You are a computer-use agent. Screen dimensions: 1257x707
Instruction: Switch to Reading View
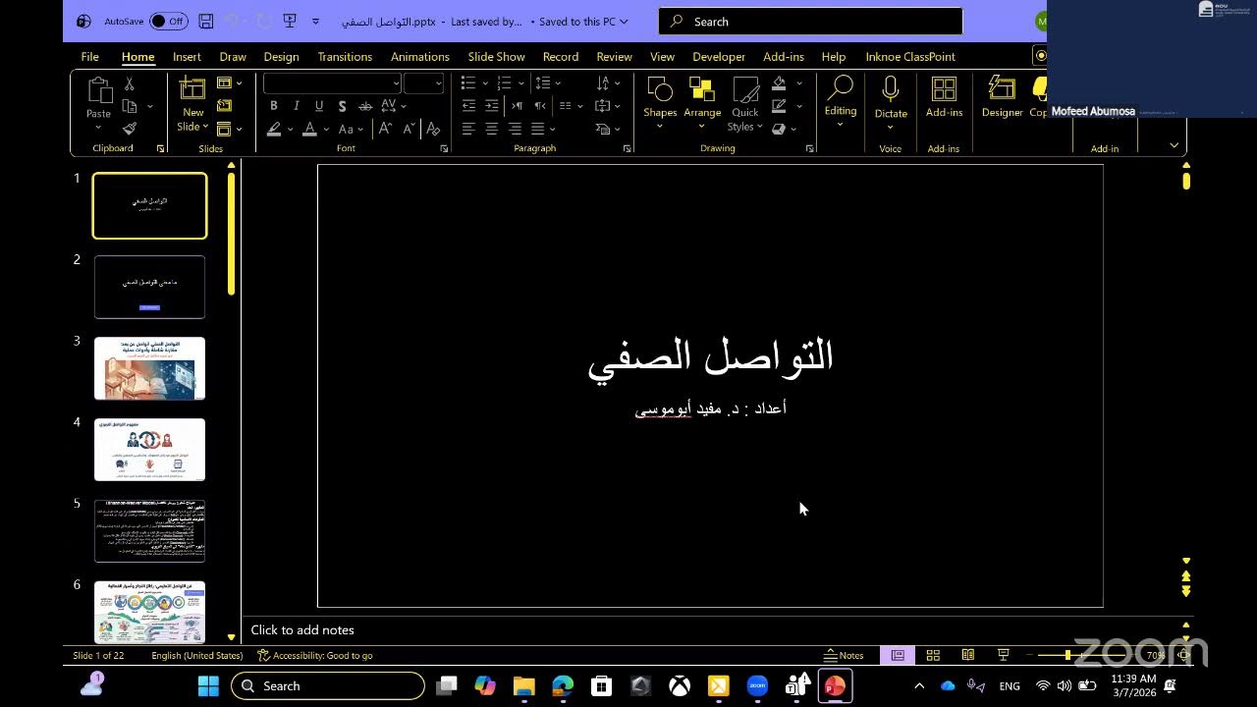(967, 655)
